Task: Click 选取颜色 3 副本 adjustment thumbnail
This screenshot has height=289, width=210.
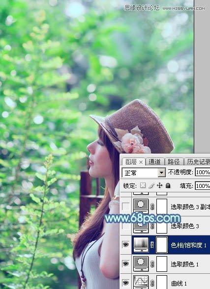Action: click(x=141, y=207)
